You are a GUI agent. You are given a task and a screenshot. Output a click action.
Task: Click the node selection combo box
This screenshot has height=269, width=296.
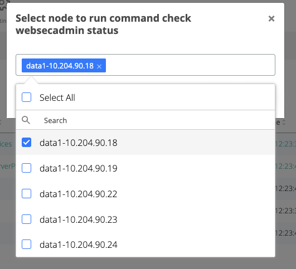pos(145,65)
